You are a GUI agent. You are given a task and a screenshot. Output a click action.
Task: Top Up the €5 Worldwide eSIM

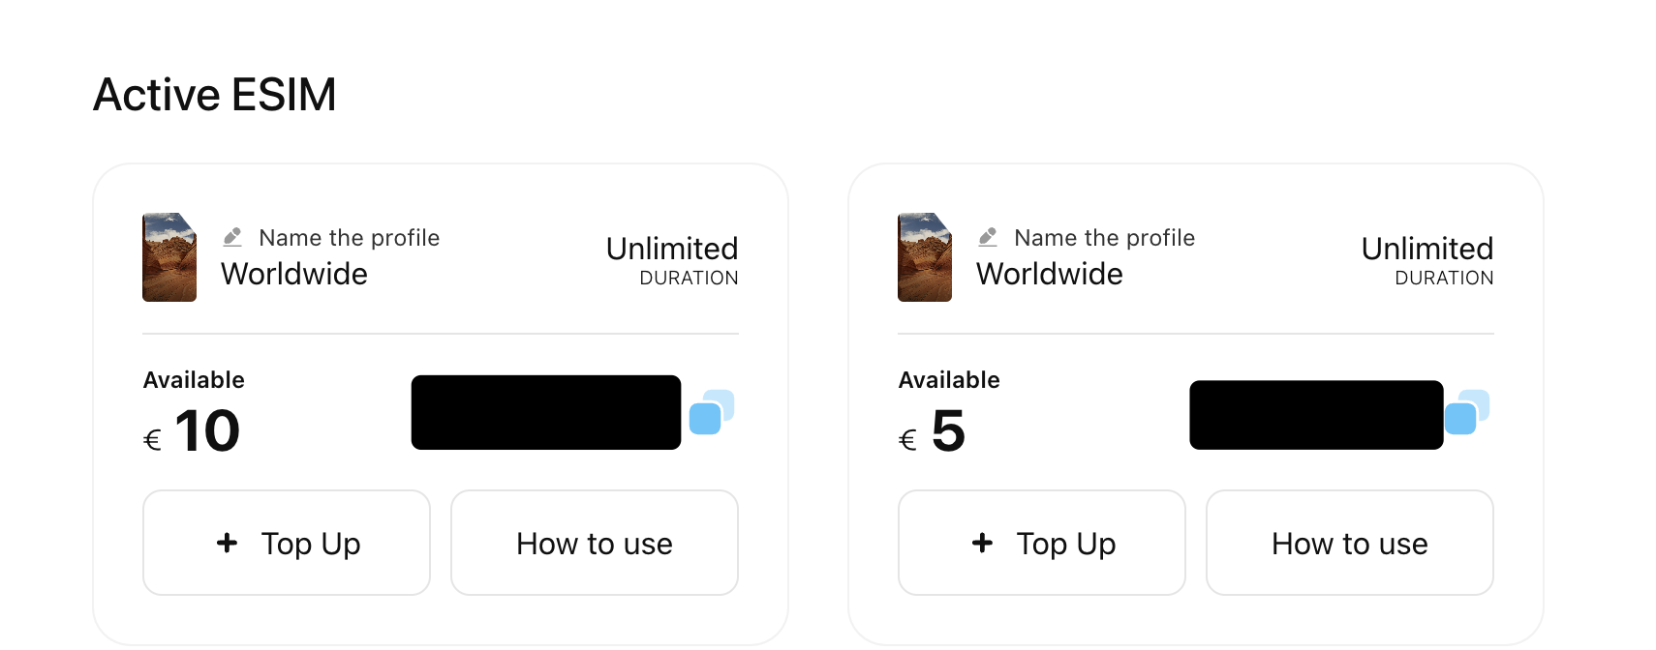coord(1042,543)
